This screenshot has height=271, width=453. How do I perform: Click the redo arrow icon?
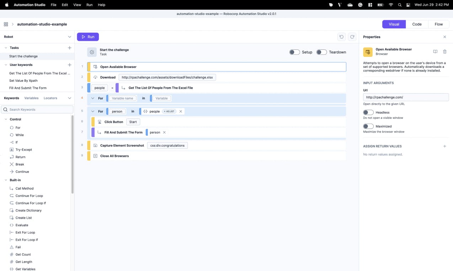coord(352,37)
